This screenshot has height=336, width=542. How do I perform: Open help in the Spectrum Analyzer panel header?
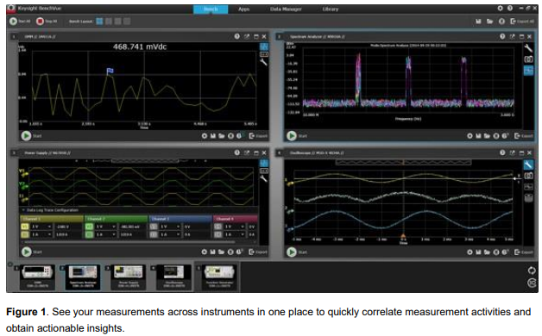(x=502, y=36)
